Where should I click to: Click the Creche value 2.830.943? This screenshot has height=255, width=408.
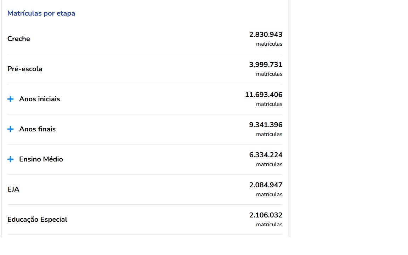click(266, 35)
